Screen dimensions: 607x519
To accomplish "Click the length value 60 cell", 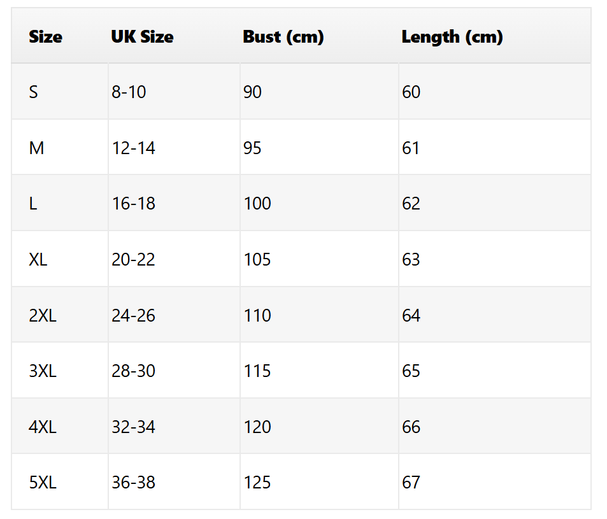I will pos(411,92).
